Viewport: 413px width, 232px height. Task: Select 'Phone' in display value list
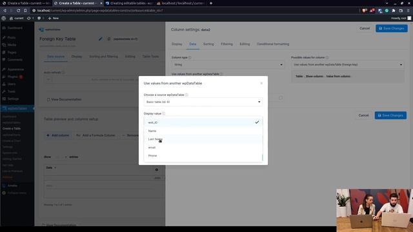(203, 156)
